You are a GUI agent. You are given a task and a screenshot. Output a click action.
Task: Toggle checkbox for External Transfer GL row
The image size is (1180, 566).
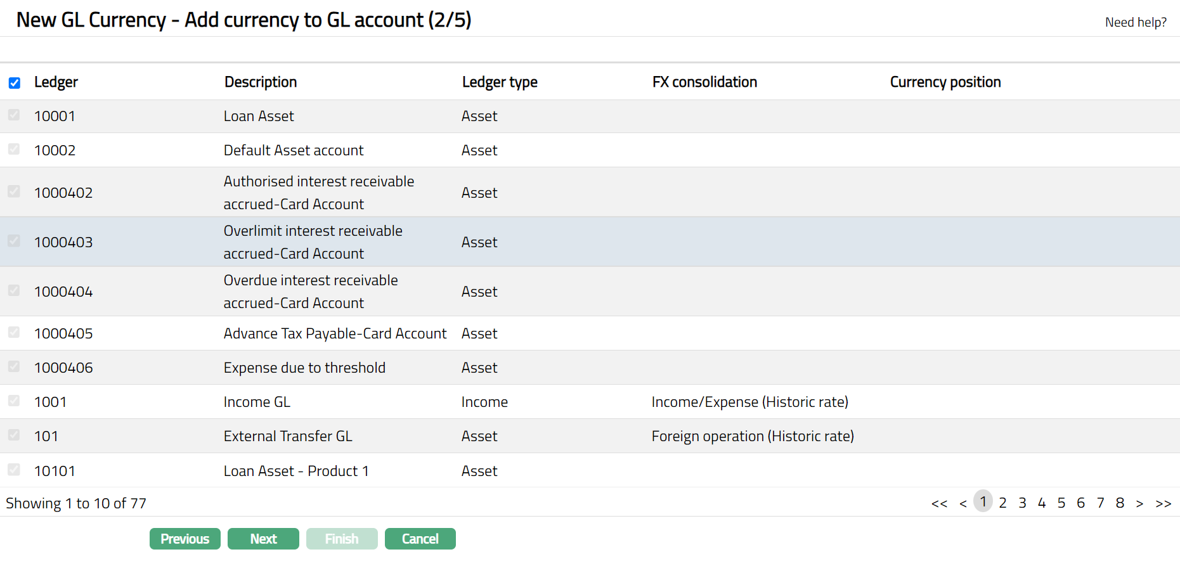14,435
